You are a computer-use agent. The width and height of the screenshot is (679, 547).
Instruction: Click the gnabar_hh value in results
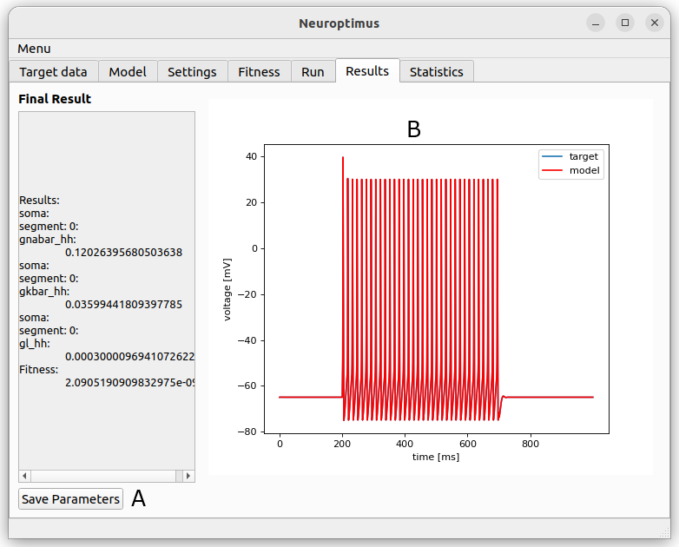coord(123,253)
